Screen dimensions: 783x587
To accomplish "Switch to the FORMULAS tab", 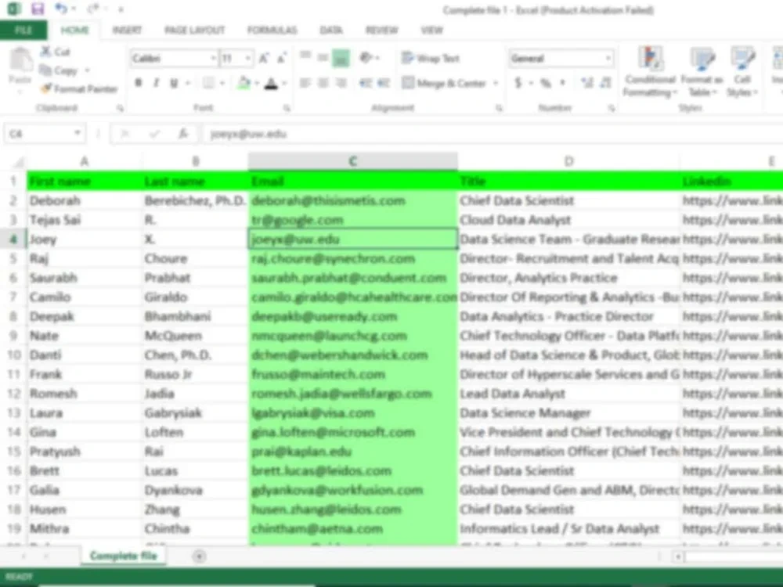I will click(x=272, y=30).
